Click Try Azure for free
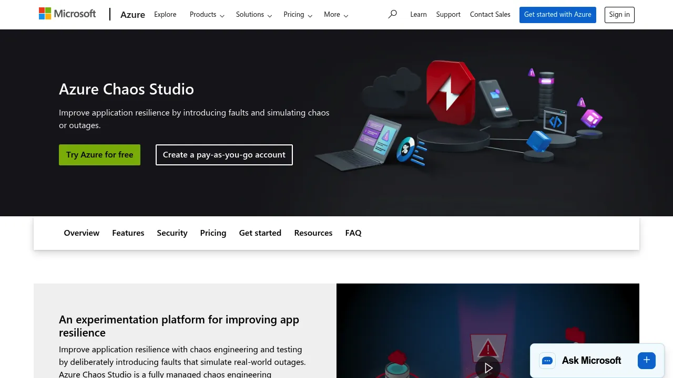 click(99, 155)
